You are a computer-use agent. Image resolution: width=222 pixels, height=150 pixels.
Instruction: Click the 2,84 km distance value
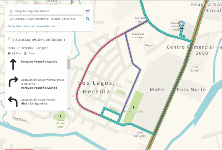[x=17, y=54]
